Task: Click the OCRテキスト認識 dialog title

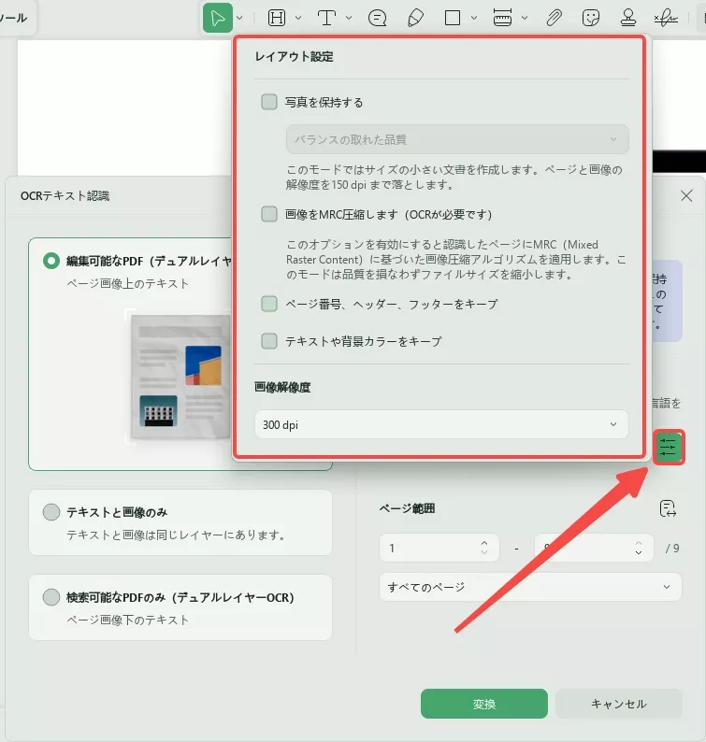Action: [x=65, y=196]
